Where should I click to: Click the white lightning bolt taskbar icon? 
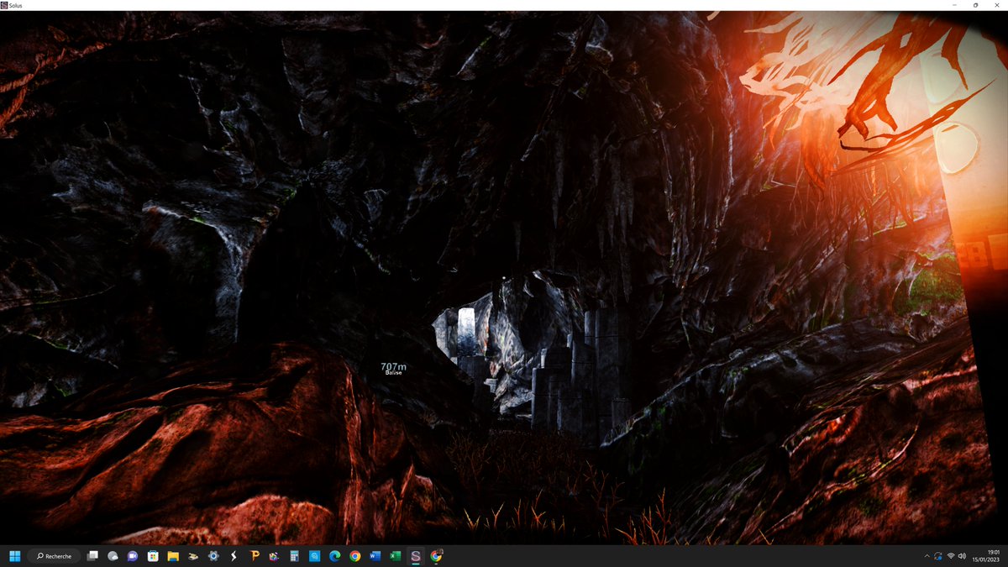pyautogui.click(x=234, y=556)
